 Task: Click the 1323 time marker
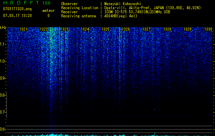point(65,29)
